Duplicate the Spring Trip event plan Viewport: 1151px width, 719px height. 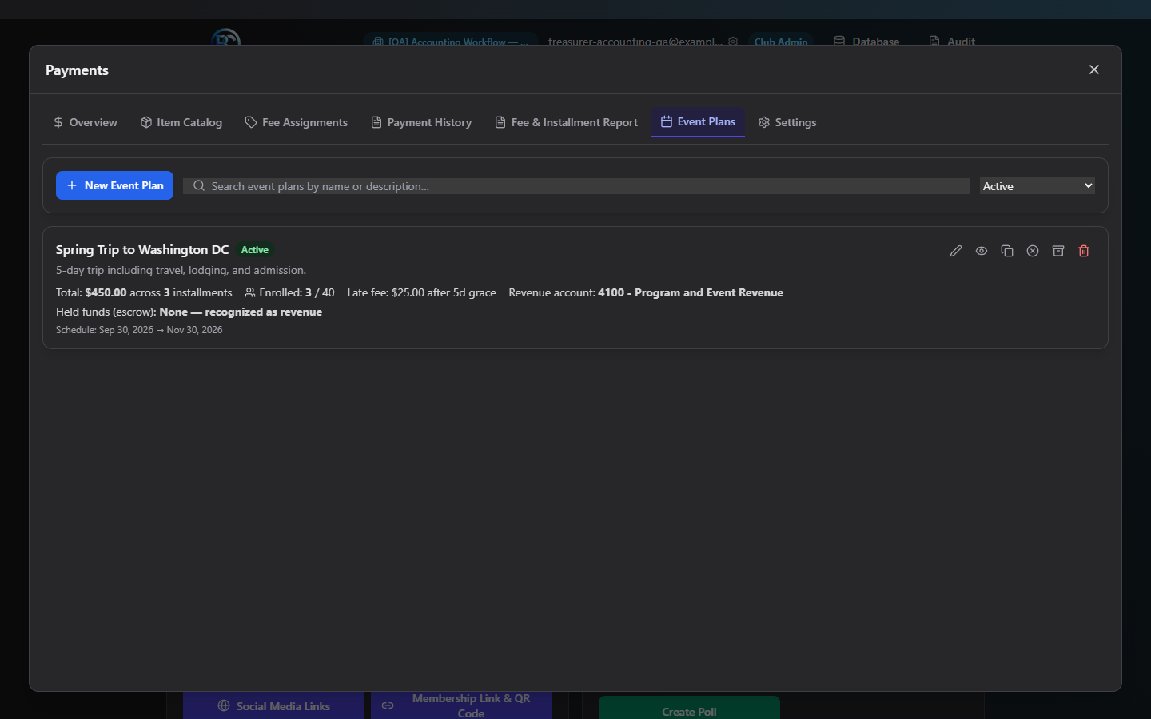coord(1007,251)
